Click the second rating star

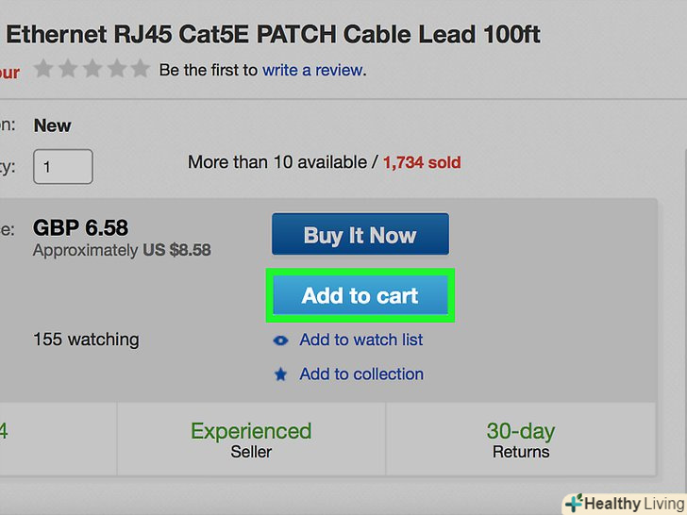[68, 69]
